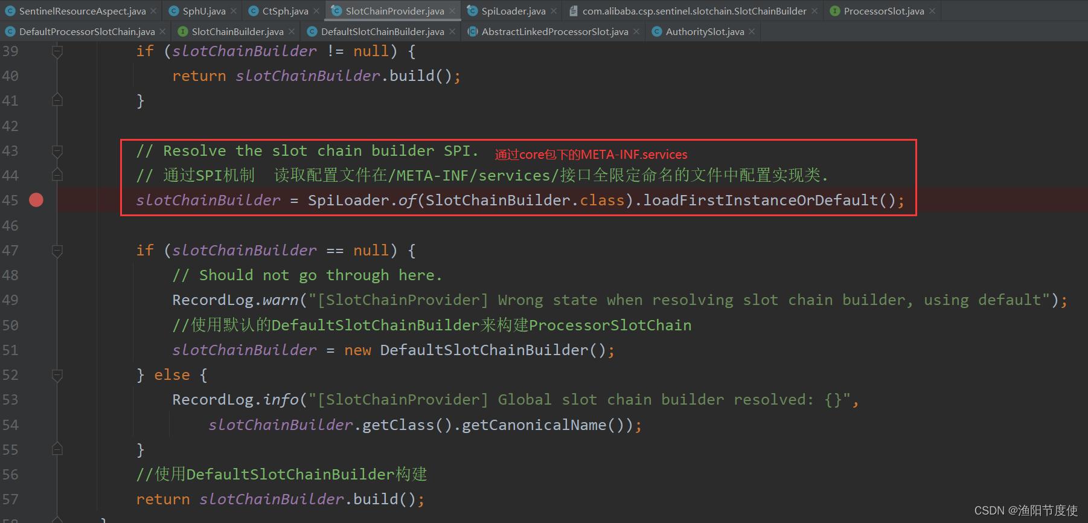This screenshot has height=523, width=1088.
Task: Remove the breakpoint on line 45
Action: click(36, 200)
